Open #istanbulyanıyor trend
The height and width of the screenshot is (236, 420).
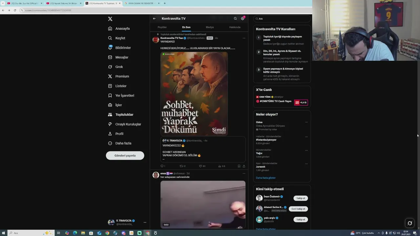pyautogui.click(x=266, y=140)
